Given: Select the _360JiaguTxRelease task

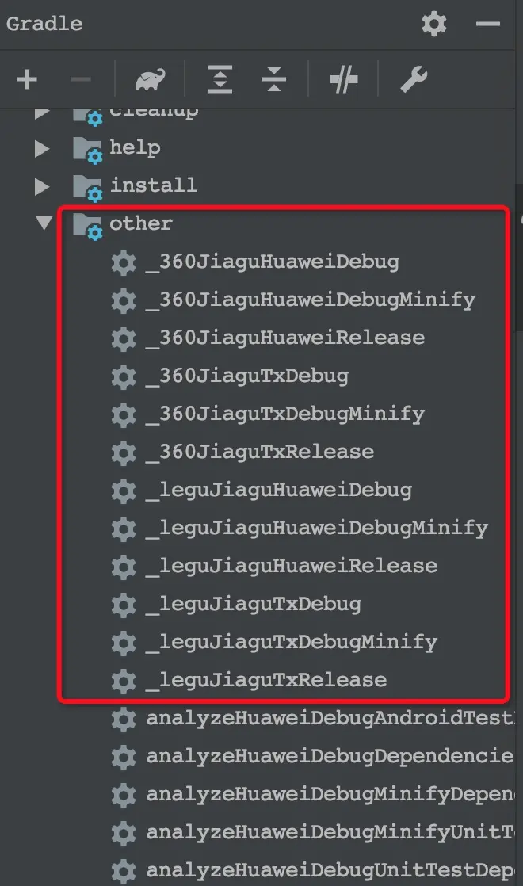Looking at the screenshot, I should point(260,452).
